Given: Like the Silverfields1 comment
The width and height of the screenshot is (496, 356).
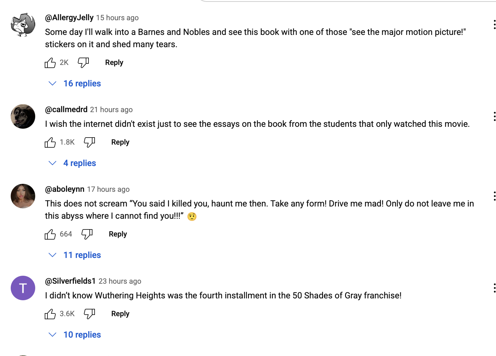Looking at the screenshot, I should (x=50, y=314).
